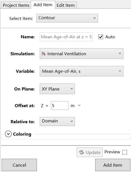This screenshot has height=172, width=131.
Task: Toggle the Auto name checkbox
Action: [x=101, y=37]
